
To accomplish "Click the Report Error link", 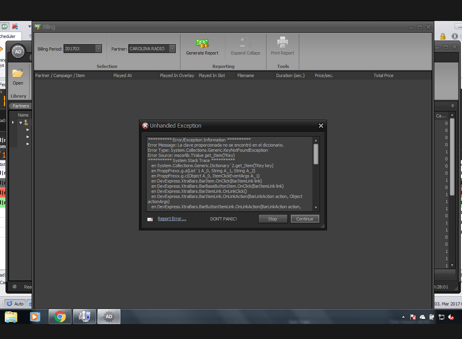I will 172,218.
